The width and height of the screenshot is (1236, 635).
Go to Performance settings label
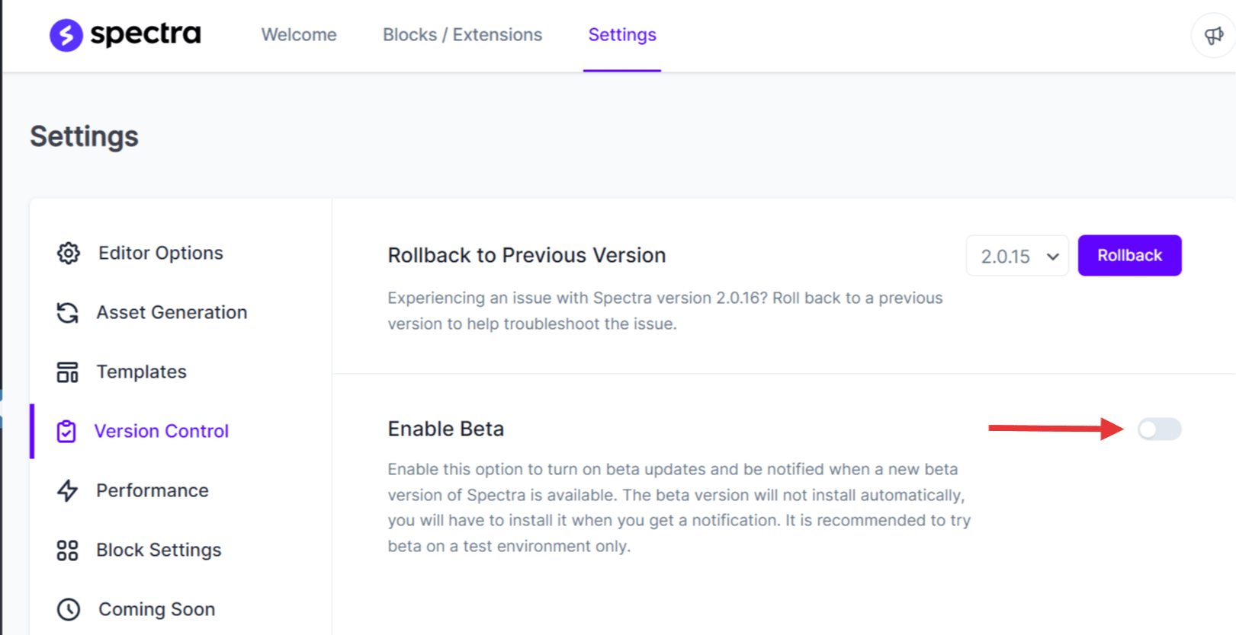point(152,490)
